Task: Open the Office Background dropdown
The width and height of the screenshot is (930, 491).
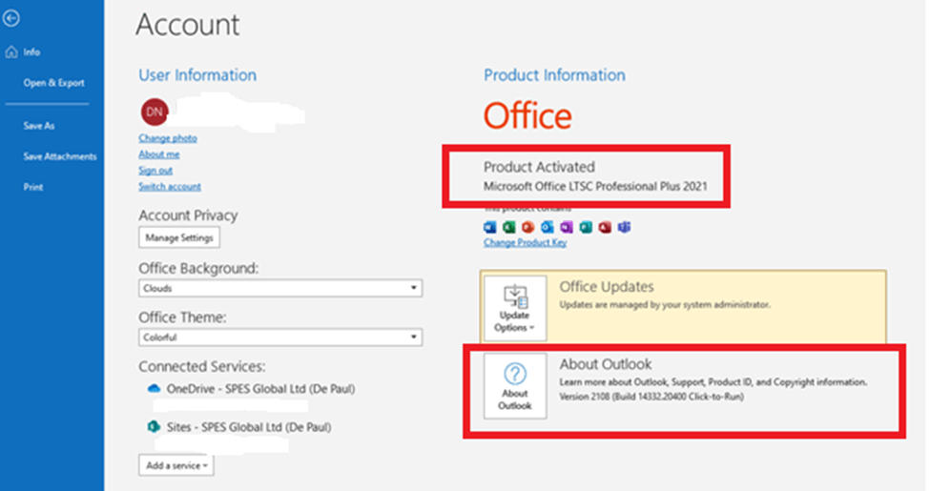Action: click(x=280, y=288)
